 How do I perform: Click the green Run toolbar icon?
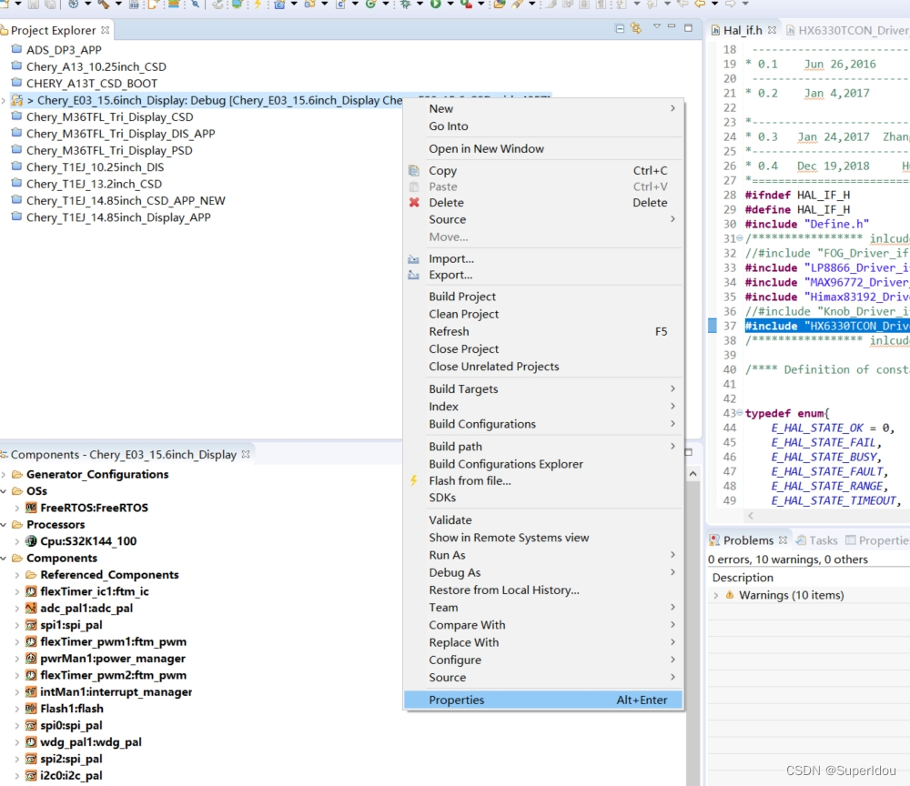coord(435,4)
